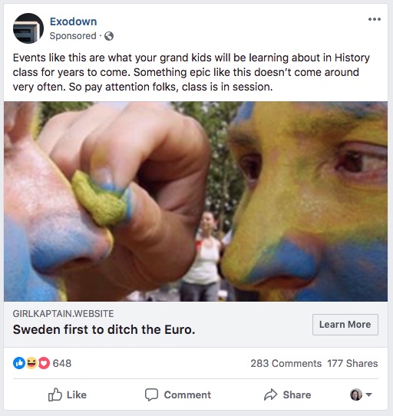Click the red heart reaction icon
The height and width of the screenshot is (416, 393).
pos(44,363)
